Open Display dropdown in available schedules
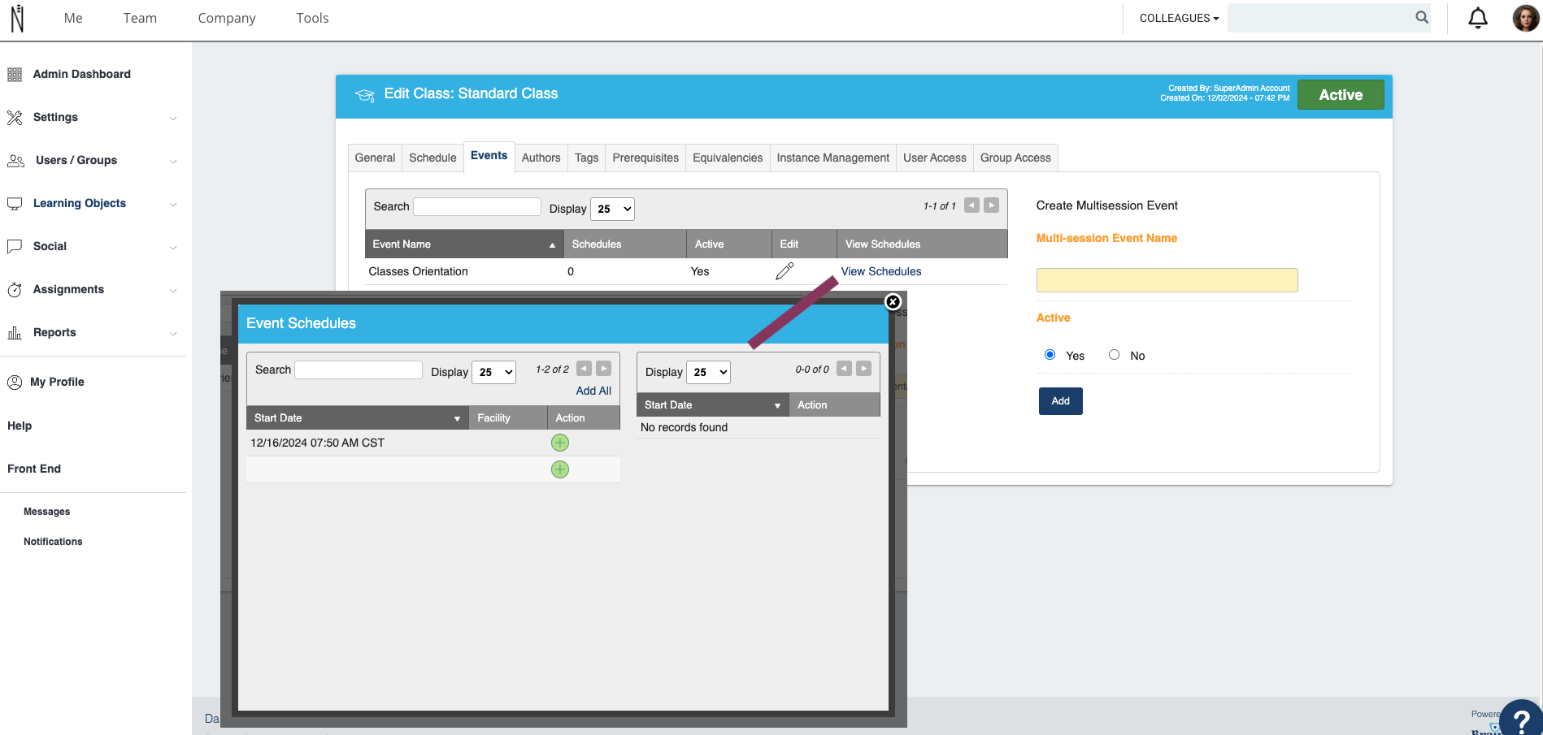Screen dimensions: 1543x735 pos(493,372)
